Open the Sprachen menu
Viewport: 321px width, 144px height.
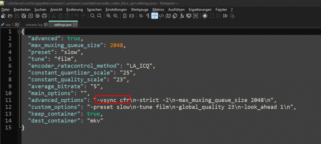(x=94, y=10)
